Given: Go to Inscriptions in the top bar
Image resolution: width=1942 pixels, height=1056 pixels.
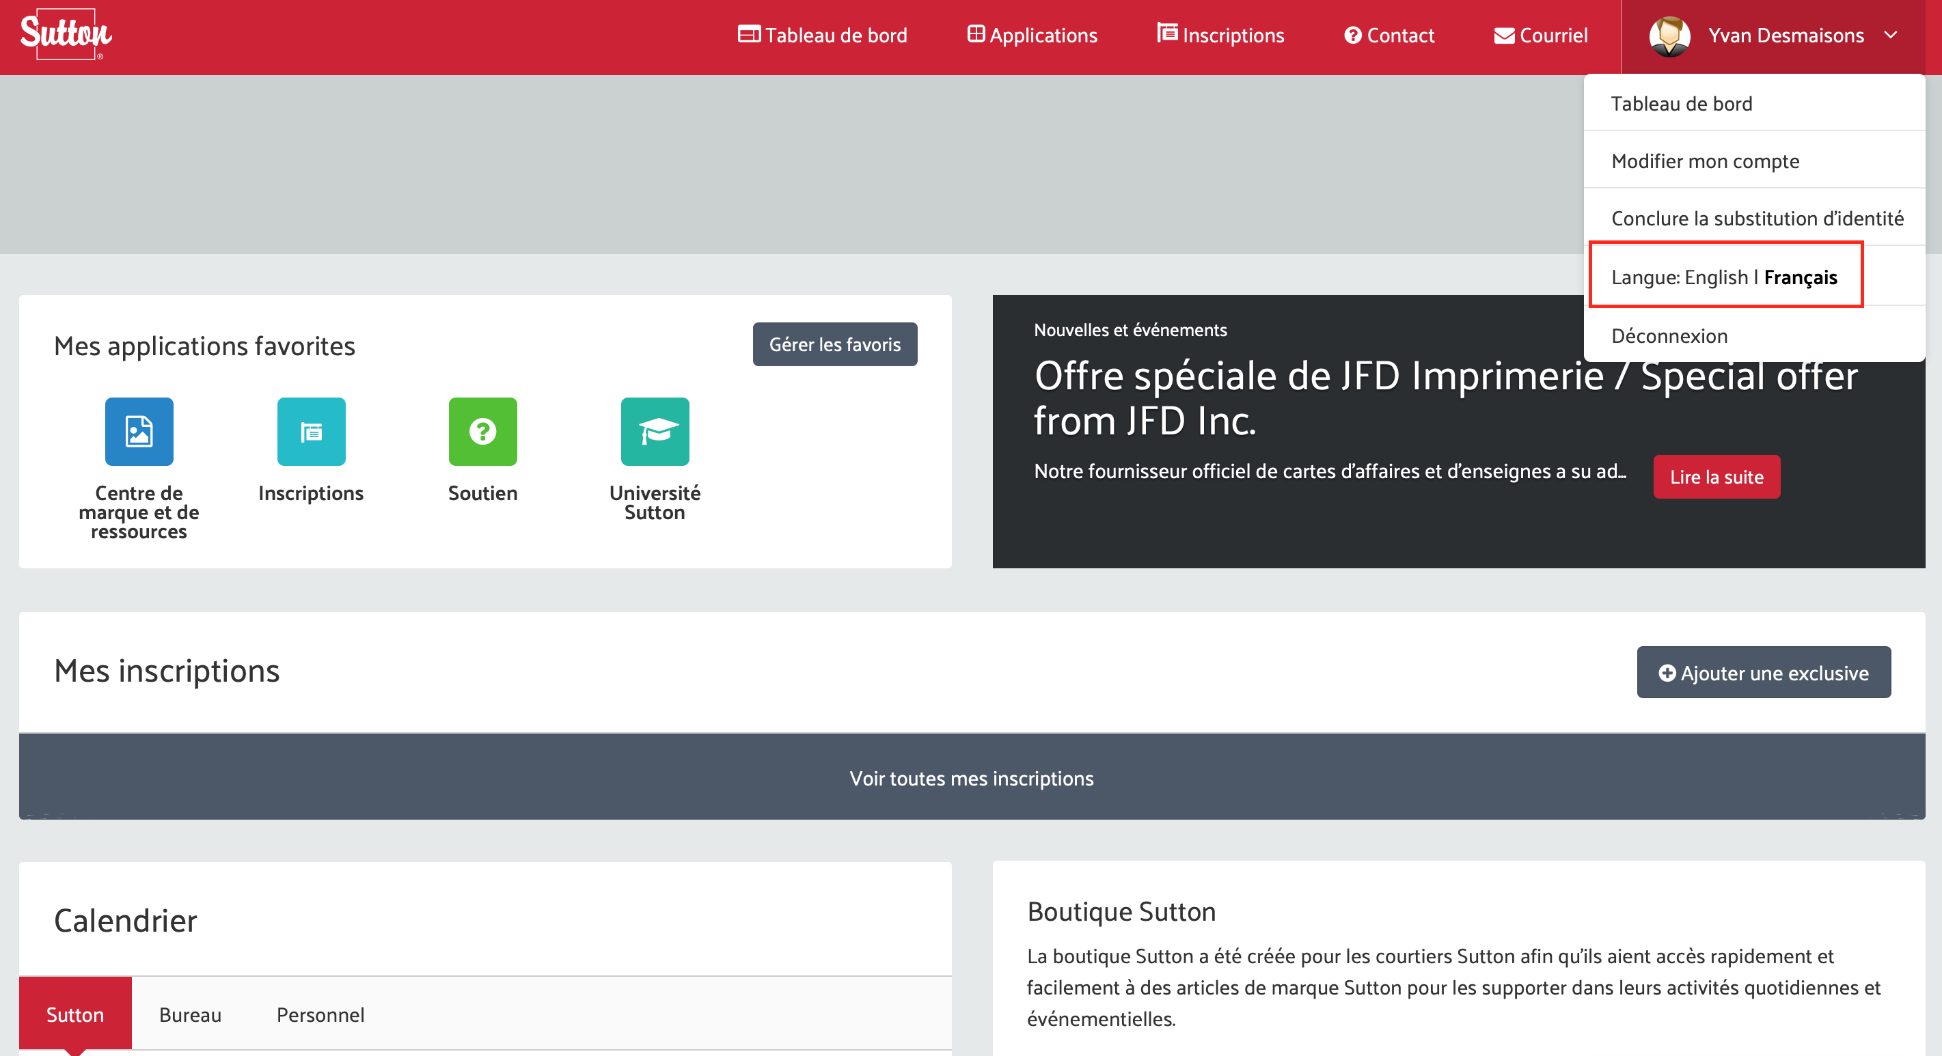Looking at the screenshot, I should pyautogui.click(x=1220, y=36).
